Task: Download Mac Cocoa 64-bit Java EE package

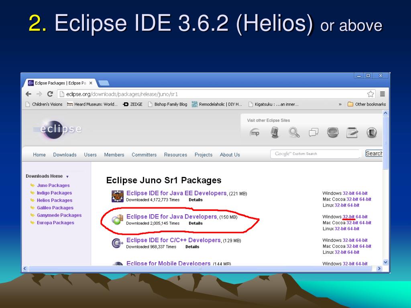Action: tap(365, 199)
